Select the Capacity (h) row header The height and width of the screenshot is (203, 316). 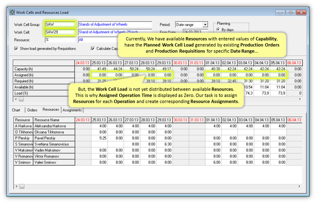point(44,69)
